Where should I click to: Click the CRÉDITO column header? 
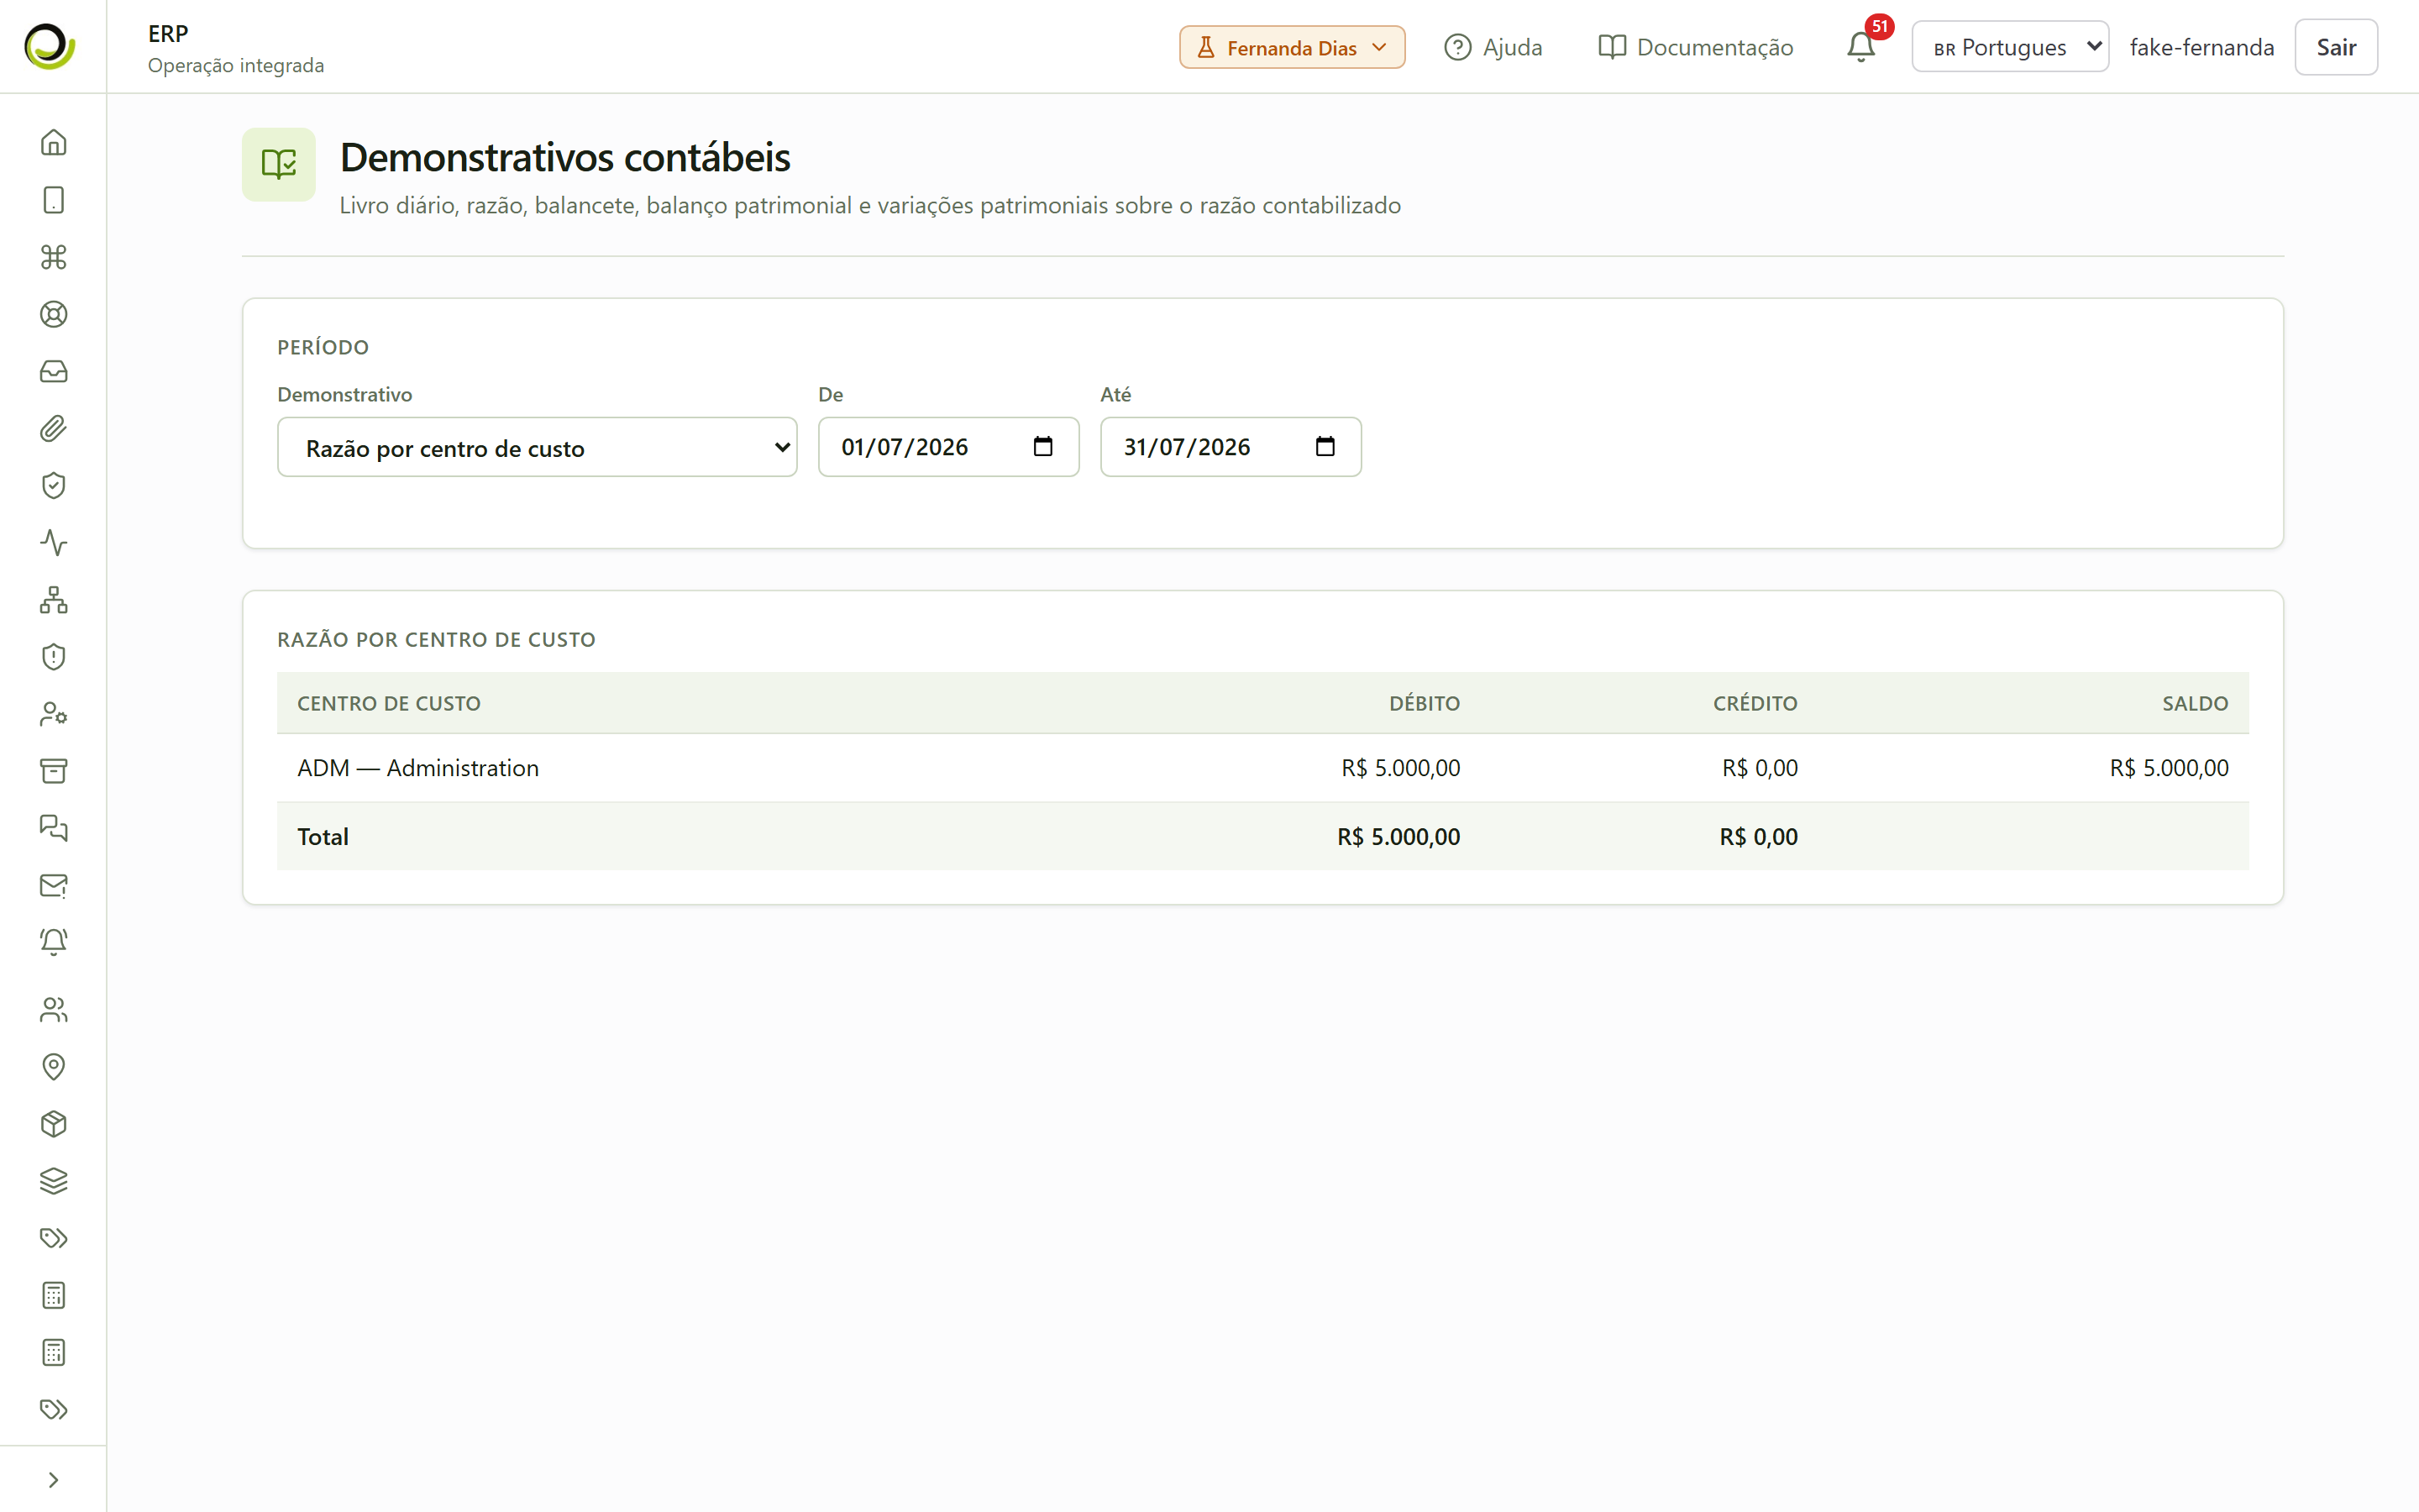click(1755, 703)
